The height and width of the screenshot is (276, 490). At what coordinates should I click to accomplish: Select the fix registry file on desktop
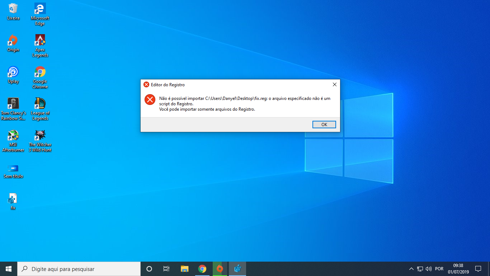pos(13,201)
